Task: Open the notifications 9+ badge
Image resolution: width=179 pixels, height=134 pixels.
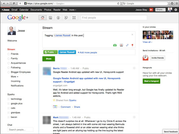Action: click(151, 10)
